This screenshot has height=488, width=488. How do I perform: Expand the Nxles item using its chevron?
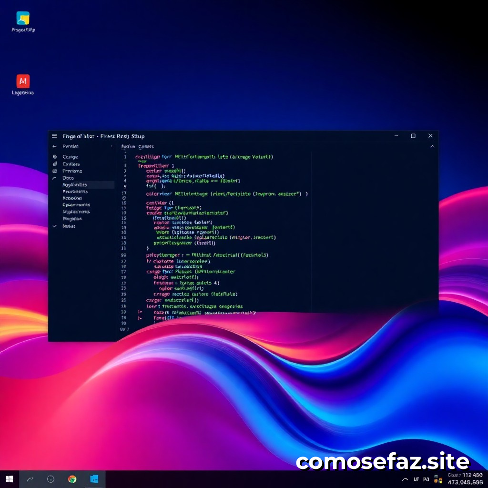(54, 226)
